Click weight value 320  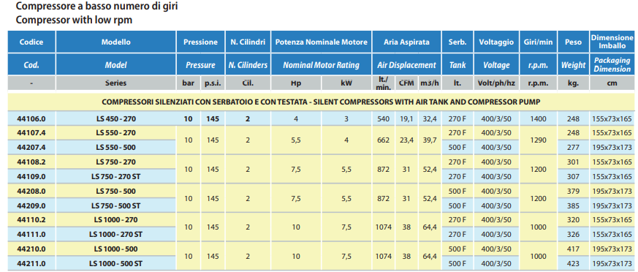point(573,220)
